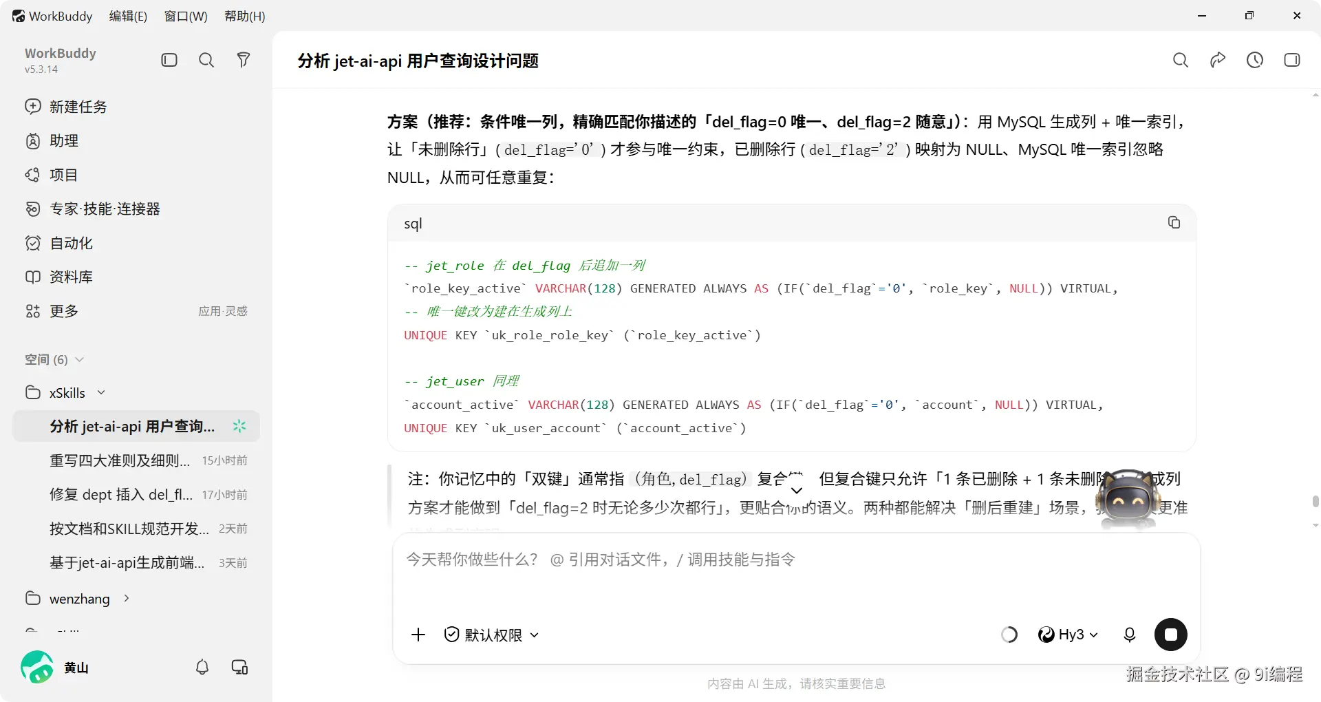Start a new task with 新建任务
The width and height of the screenshot is (1321, 702).
pos(66,107)
